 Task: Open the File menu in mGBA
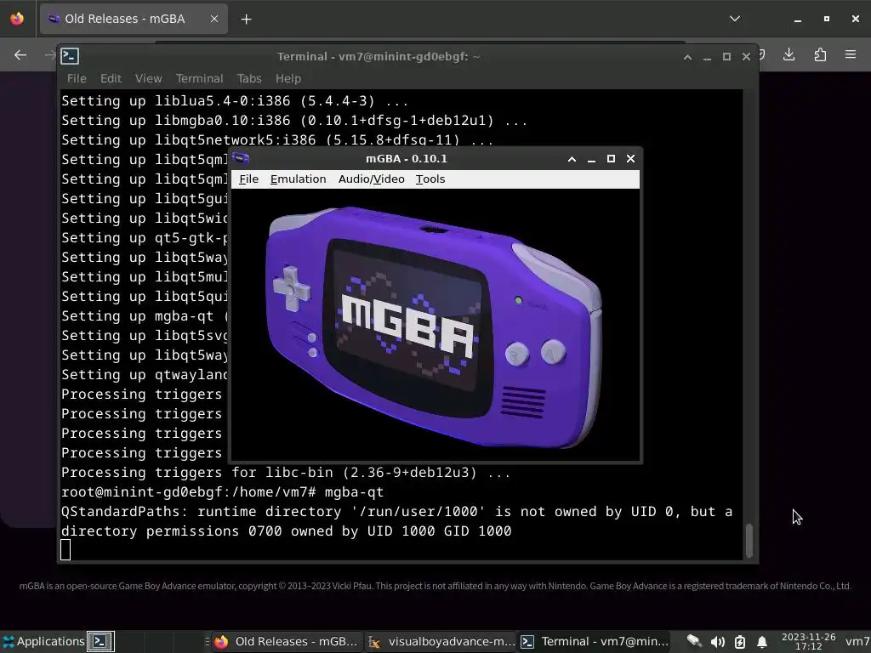(x=248, y=179)
